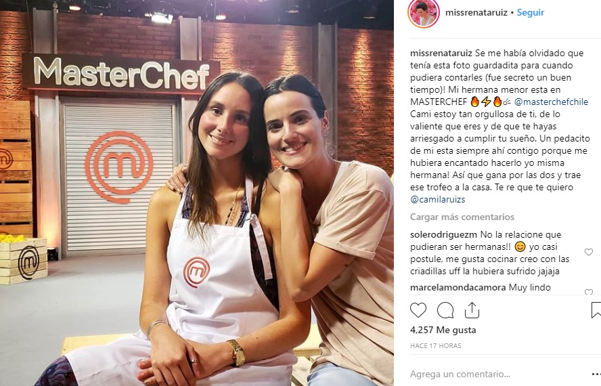
Task: Save the post with the bookmark icon
Action: tap(596, 310)
